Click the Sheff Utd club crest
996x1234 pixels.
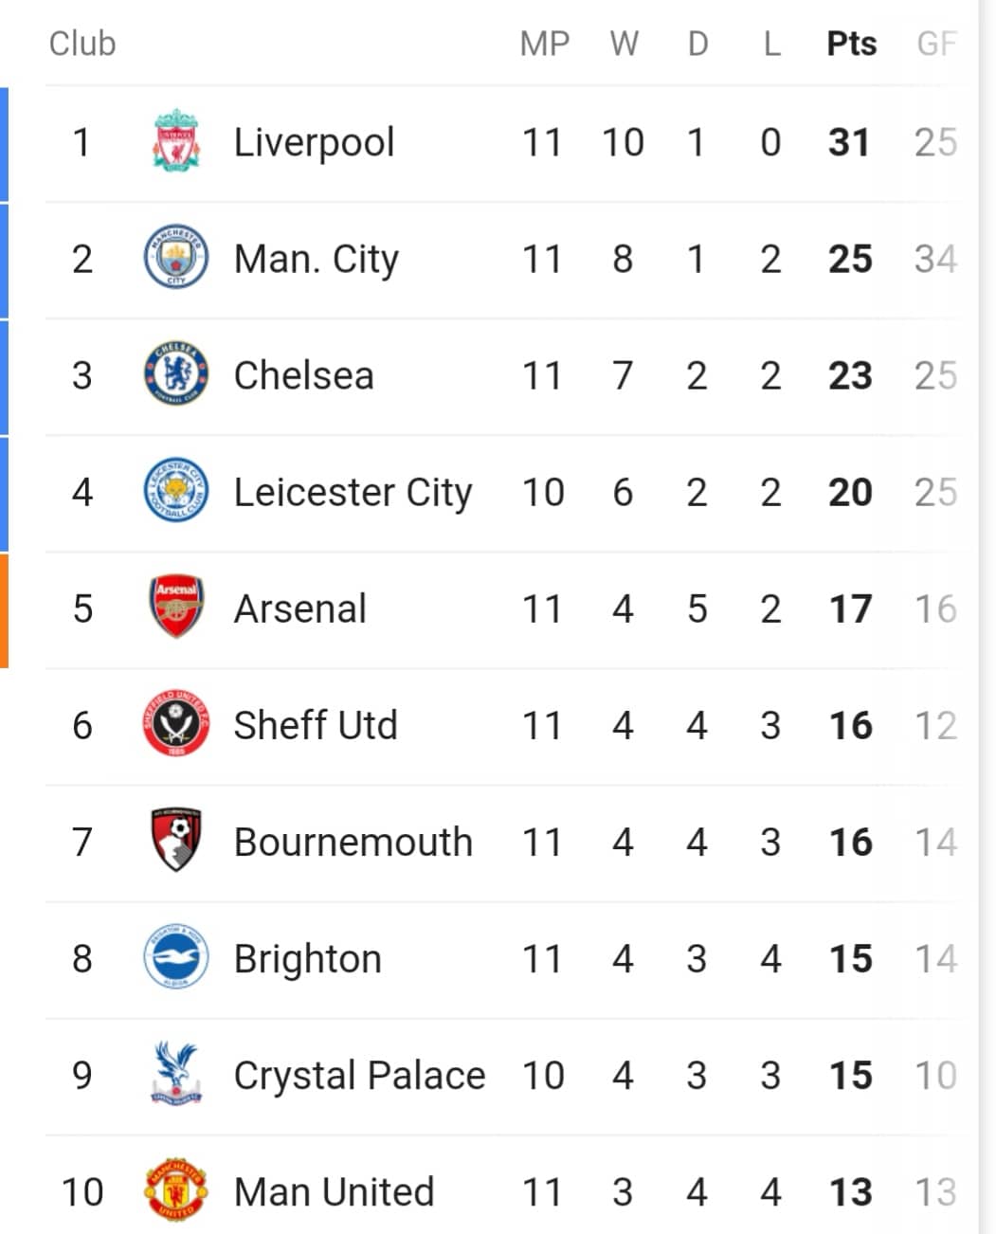coord(176,724)
